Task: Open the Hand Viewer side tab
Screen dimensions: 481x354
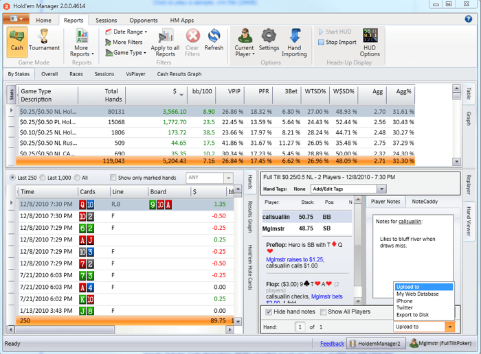Action: click(469, 222)
